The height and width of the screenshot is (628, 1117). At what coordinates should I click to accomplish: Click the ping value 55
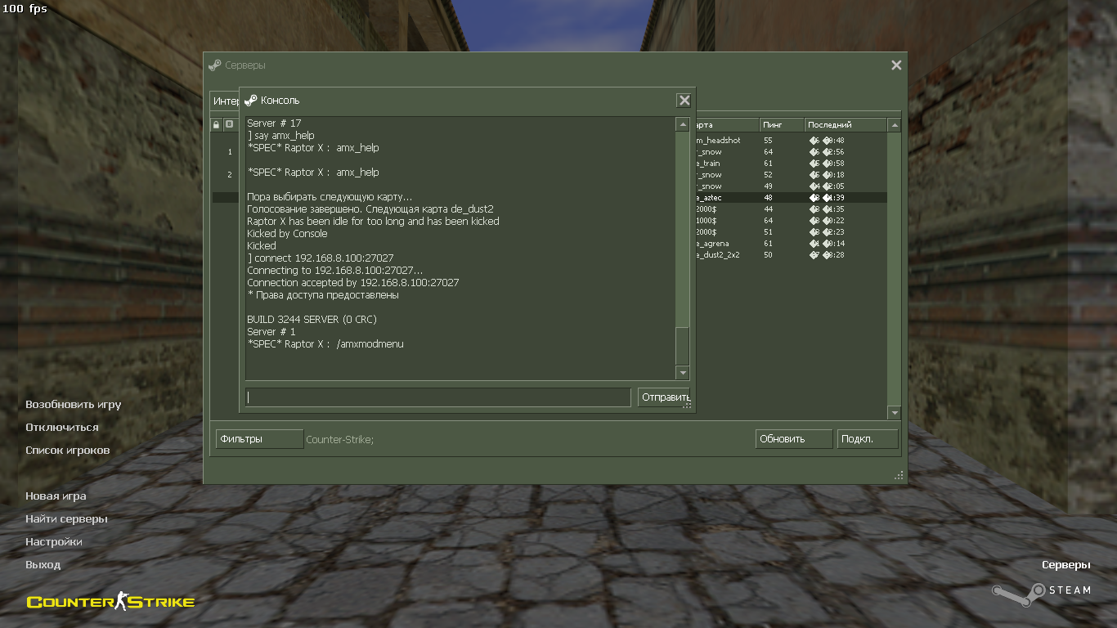coord(768,141)
